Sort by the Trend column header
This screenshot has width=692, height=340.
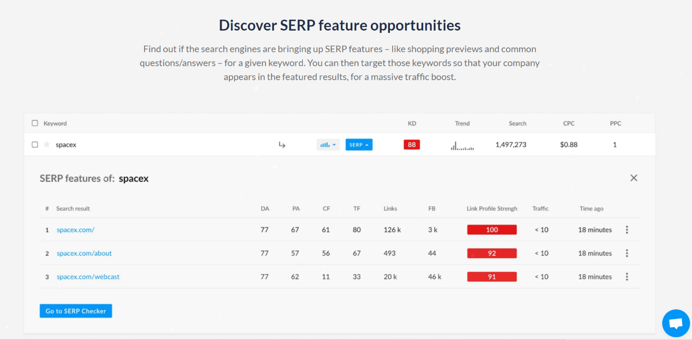coord(462,124)
